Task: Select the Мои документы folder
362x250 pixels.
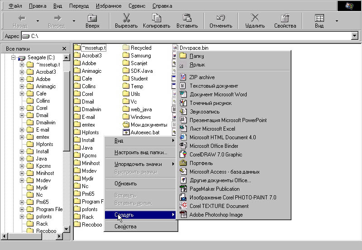Action: [x=145, y=125]
